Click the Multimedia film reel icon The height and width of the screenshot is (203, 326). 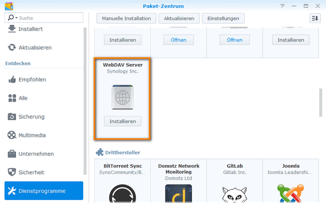tap(12, 135)
